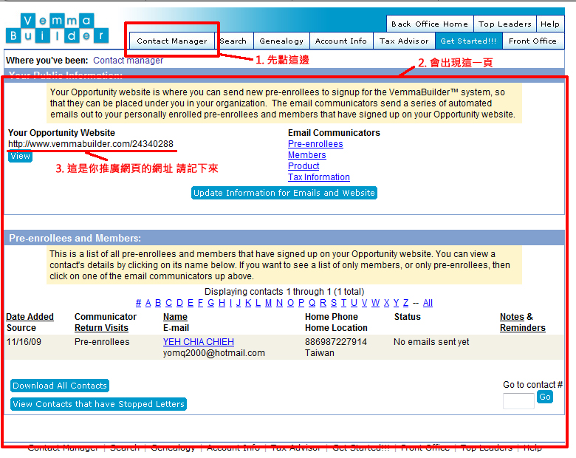576x458 pixels.
Task: Sort by the Date Added column header
Action: (30, 316)
